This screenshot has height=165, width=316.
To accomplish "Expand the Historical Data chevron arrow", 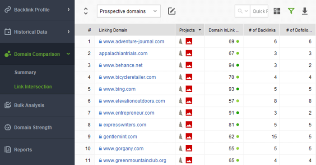I will point(69,32).
